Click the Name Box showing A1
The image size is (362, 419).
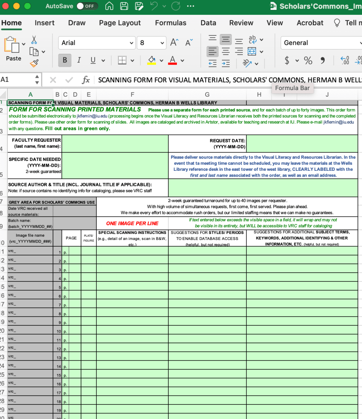point(16,79)
